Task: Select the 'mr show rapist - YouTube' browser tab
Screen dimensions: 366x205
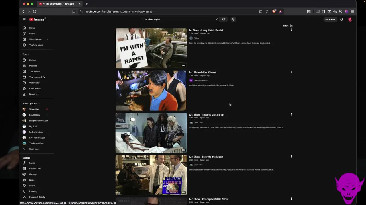Action: pyautogui.click(x=59, y=4)
